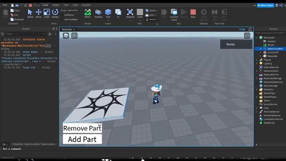Switch to the Properties tab at bottom left

point(34,144)
